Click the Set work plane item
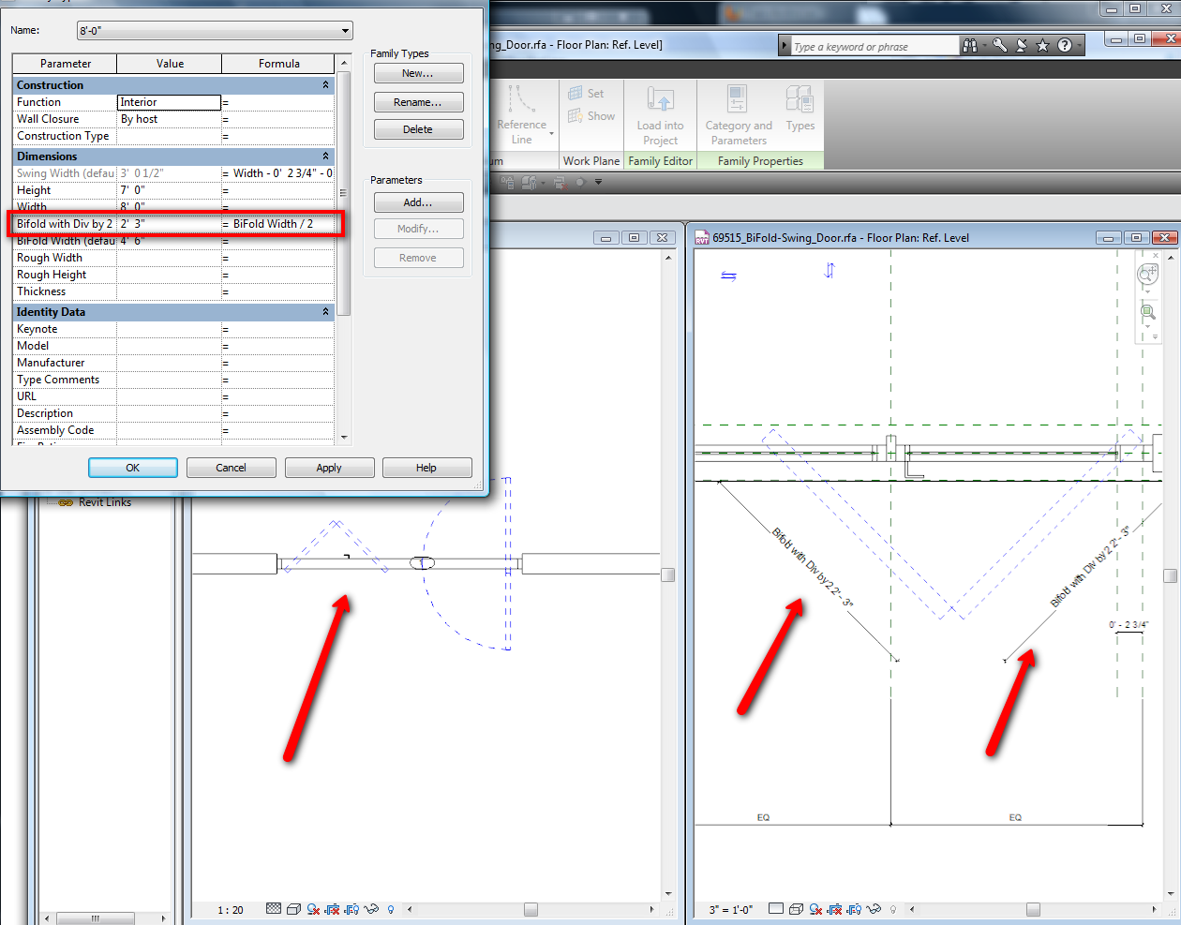The height and width of the screenshot is (925, 1181). tap(587, 94)
